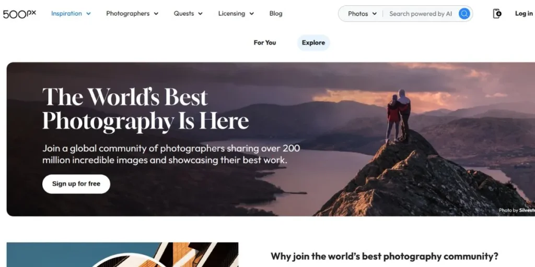Expand the Photographers dropdown chevron

(156, 14)
